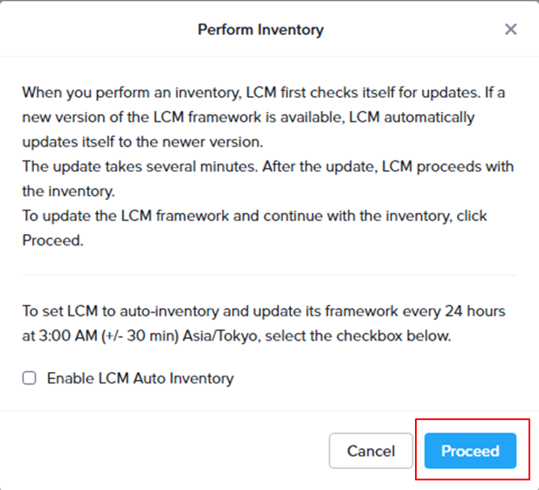Viewport: 539px width, 490px height.
Task: Click the "LCM proceeds with" text
Action: [454, 166]
